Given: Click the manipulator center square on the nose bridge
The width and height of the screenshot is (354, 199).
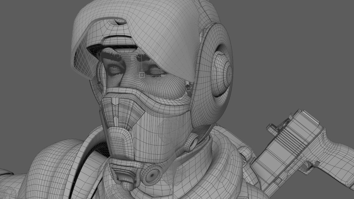Looking at the screenshot, I should point(142,75).
